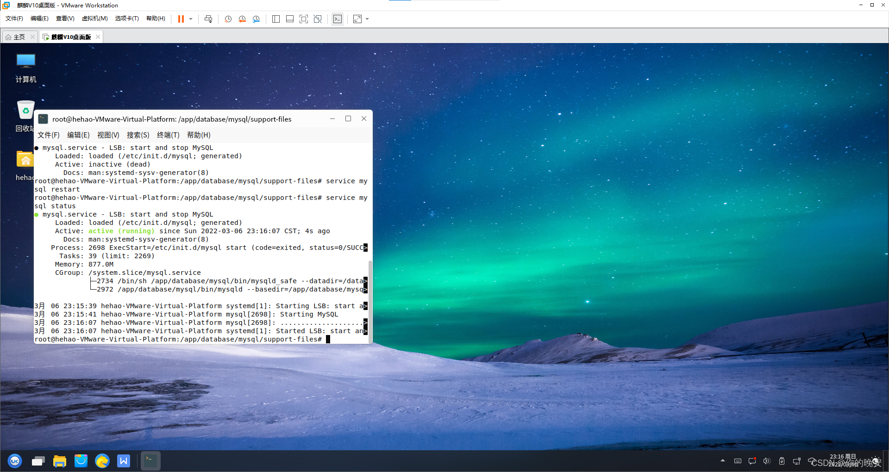Open terminal 搜索(S) menu

(x=138, y=135)
